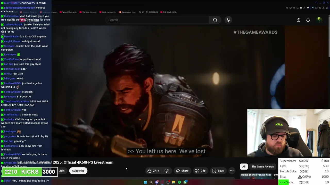330x185 pixels.
Task: Like the video showing 271k likes
Action: [153, 171]
